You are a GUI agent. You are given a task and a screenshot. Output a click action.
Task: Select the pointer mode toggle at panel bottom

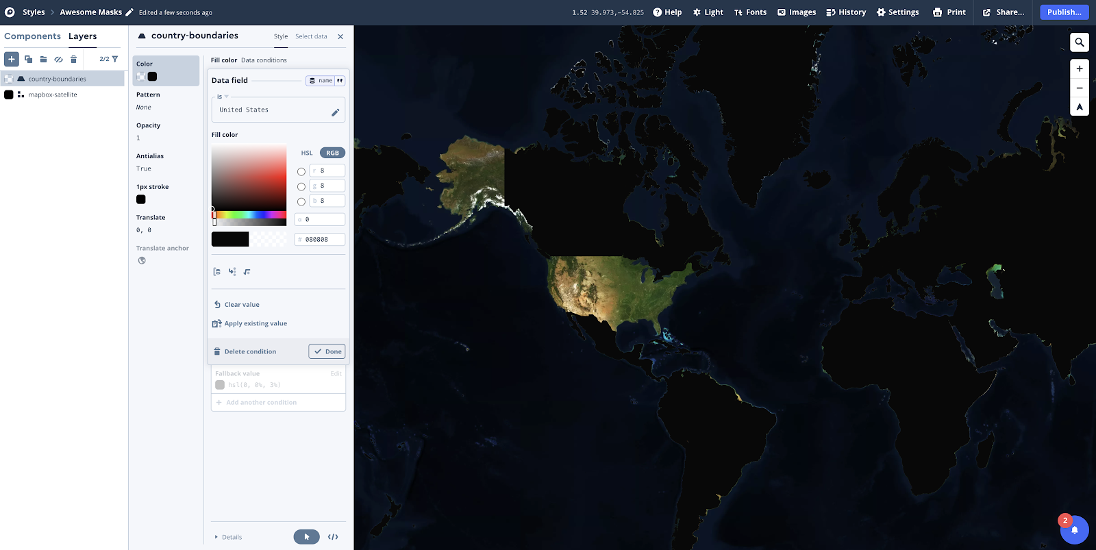coord(307,537)
